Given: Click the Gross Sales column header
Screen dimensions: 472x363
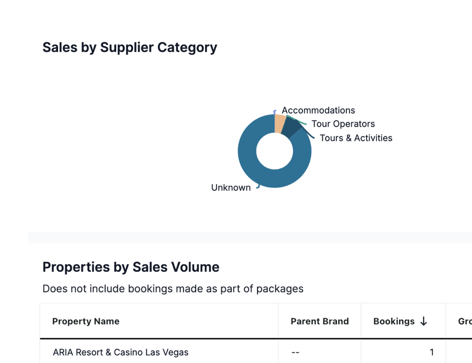Looking at the screenshot, I should click(x=465, y=321).
